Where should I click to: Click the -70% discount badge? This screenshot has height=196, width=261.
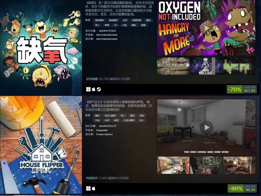point(234,89)
